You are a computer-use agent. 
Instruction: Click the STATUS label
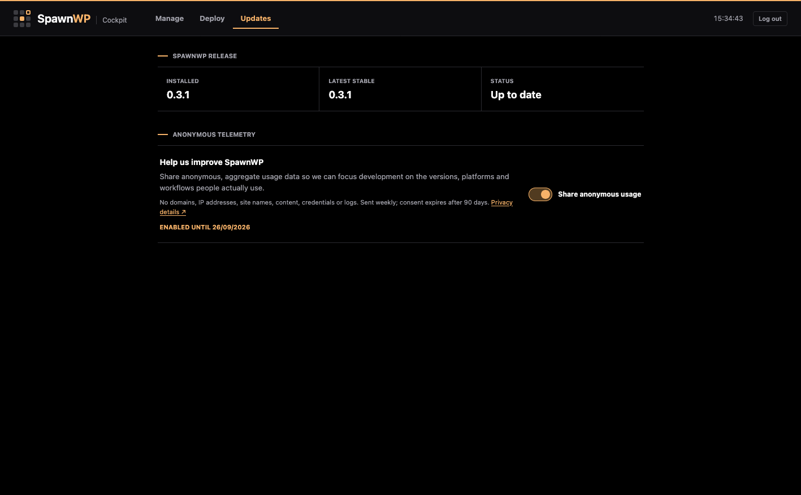(502, 81)
